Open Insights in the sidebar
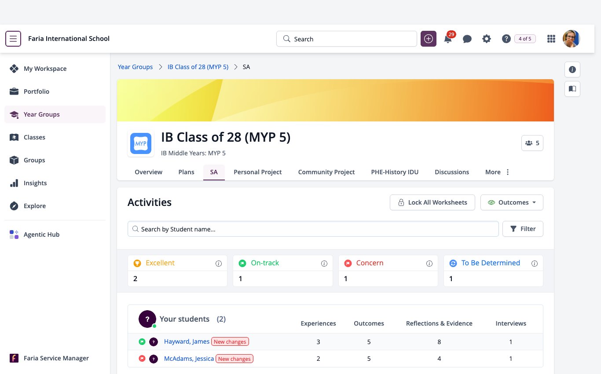Viewport: 601px width, 374px height. click(35, 183)
